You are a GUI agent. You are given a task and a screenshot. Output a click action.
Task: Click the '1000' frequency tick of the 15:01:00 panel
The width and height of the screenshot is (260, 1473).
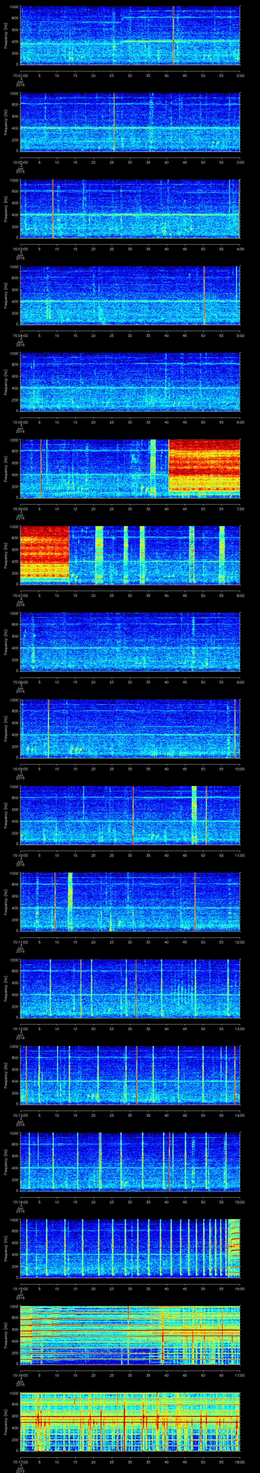click(14, 7)
